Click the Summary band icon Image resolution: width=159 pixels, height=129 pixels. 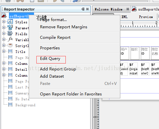click(10, 93)
